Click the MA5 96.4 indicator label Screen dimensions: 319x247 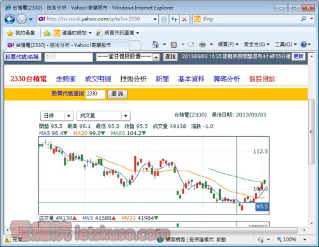[54, 133]
